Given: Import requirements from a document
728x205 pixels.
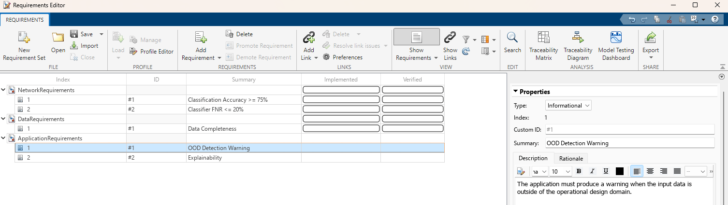Looking at the screenshot, I should (x=84, y=46).
